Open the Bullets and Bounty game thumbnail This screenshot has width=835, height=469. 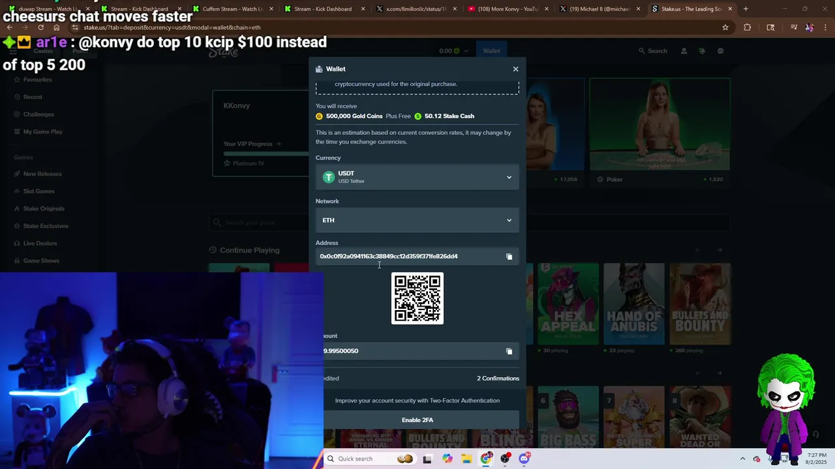700,304
